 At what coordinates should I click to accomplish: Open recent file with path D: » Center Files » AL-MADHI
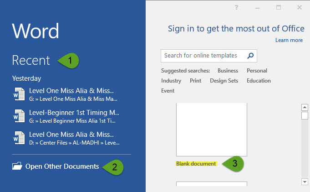[x=74, y=143]
